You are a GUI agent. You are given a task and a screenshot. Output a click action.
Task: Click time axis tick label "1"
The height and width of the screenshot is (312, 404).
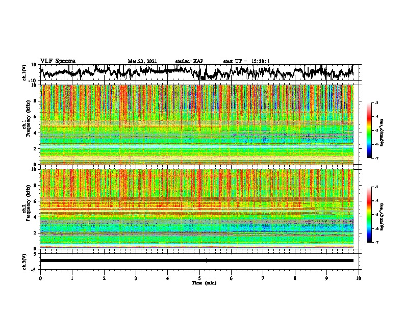[72, 278]
